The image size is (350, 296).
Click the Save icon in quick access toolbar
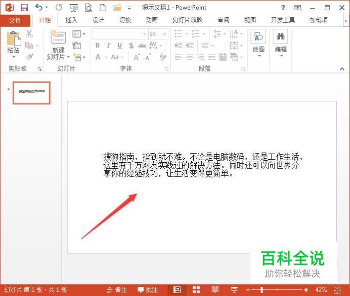click(x=24, y=8)
